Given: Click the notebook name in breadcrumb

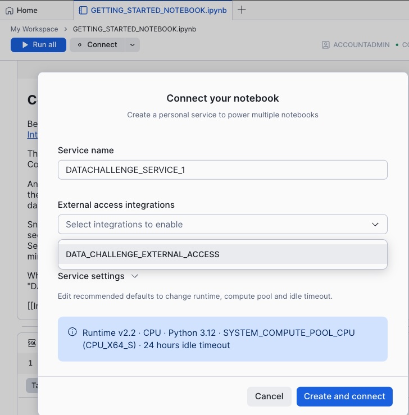Looking at the screenshot, I should click(134, 29).
